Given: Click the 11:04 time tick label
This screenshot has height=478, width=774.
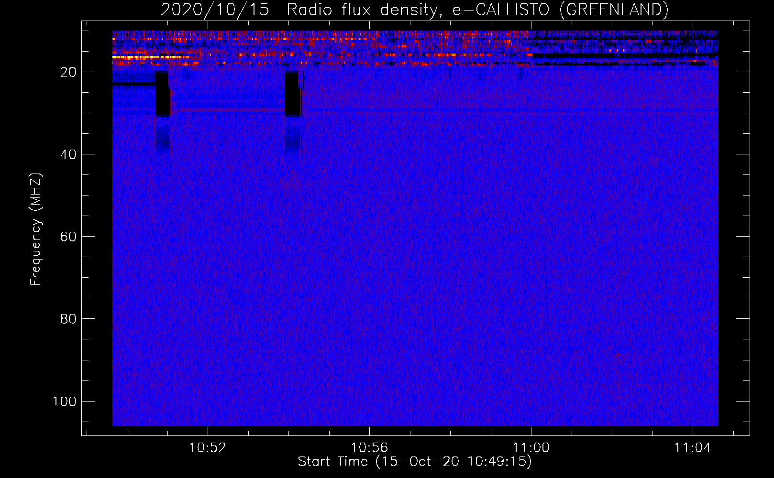Looking at the screenshot, I should pos(693,447).
